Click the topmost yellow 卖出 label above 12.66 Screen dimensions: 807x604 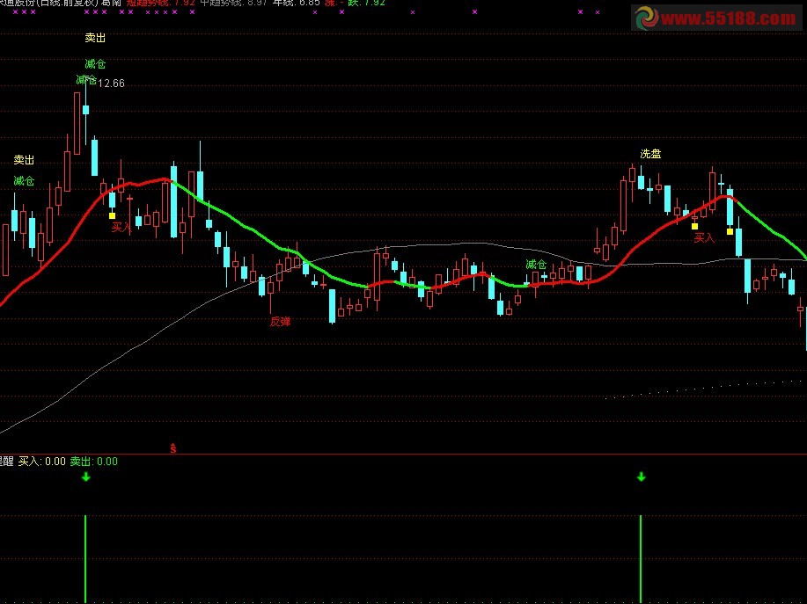pyautogui.click(x=95, y=38)
